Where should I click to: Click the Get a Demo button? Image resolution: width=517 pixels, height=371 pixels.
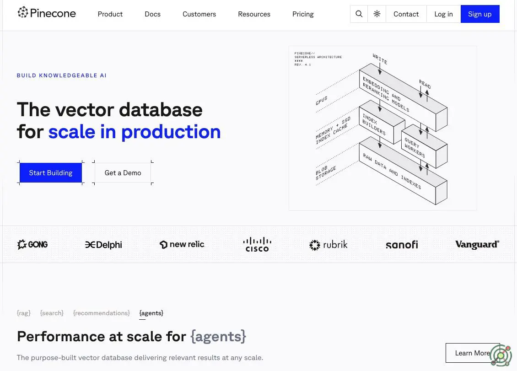[123, 173]
